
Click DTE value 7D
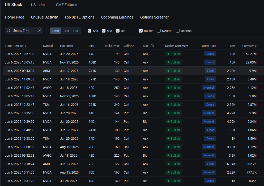tap(91, 164)
